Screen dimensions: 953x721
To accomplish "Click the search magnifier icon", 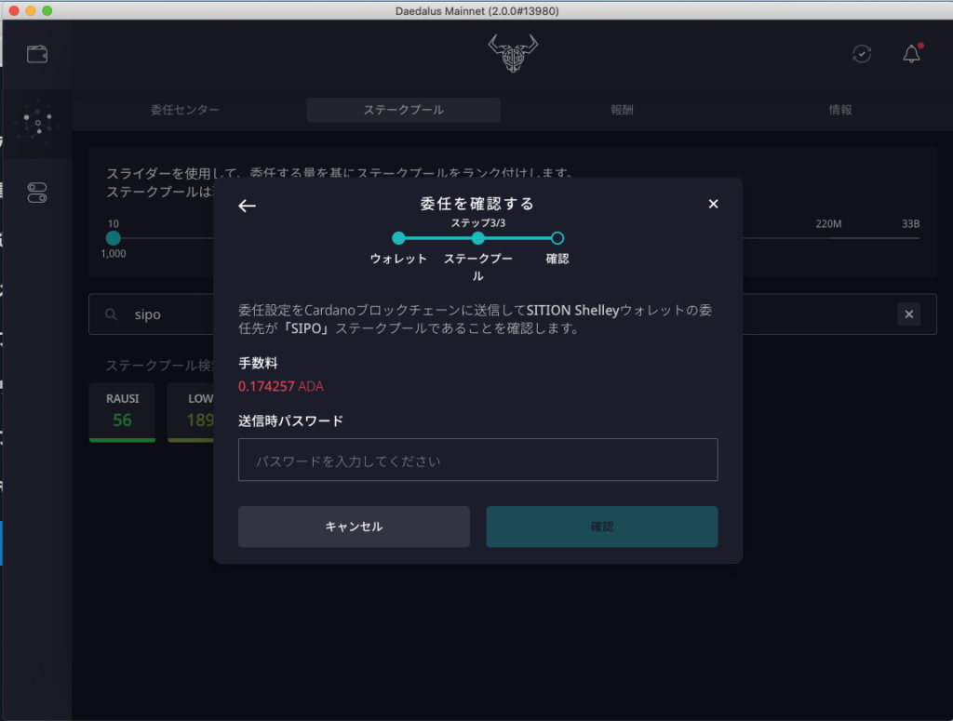I will pos(112,315).
